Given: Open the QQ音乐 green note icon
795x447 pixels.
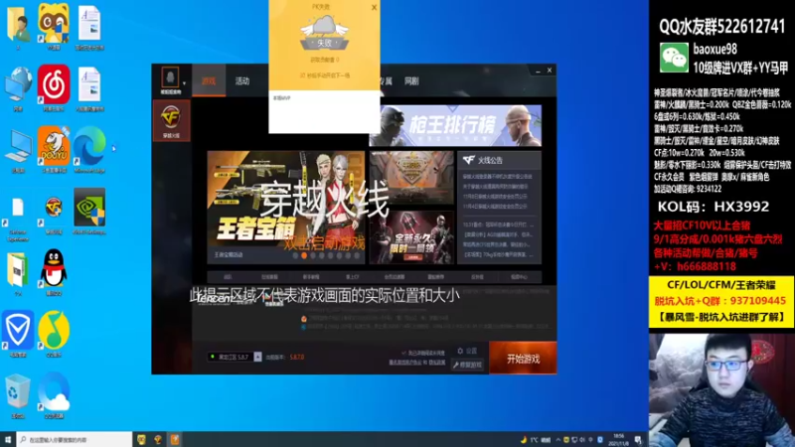Looking at the screenshot, I should click(x=54, y=334).
